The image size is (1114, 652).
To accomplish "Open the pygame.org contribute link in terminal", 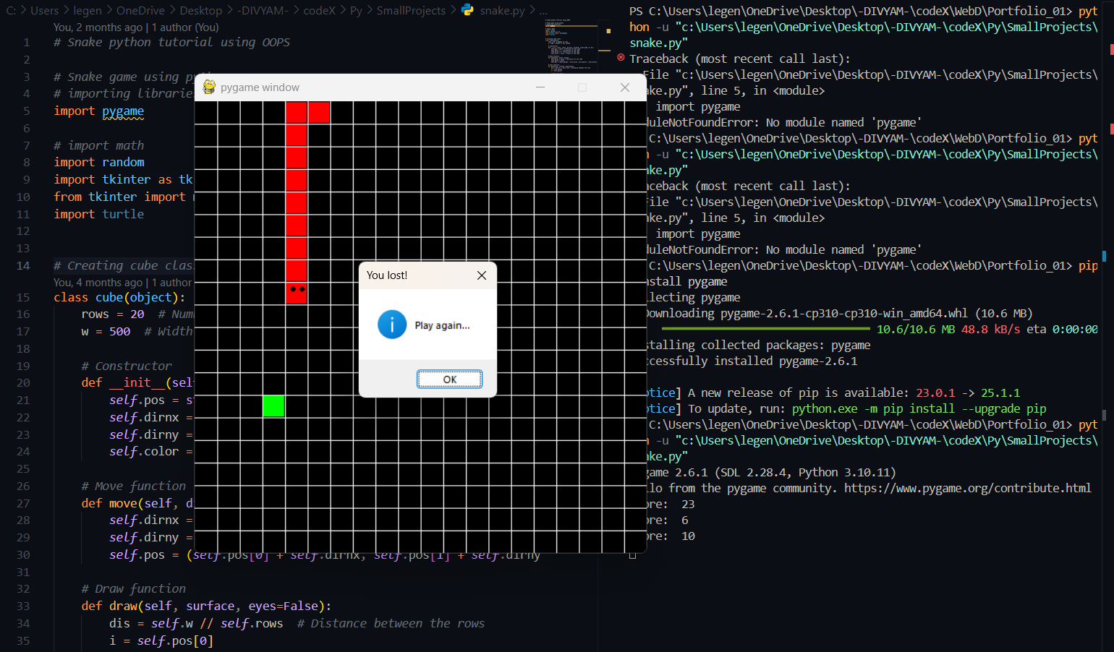I will pos(968,488).
